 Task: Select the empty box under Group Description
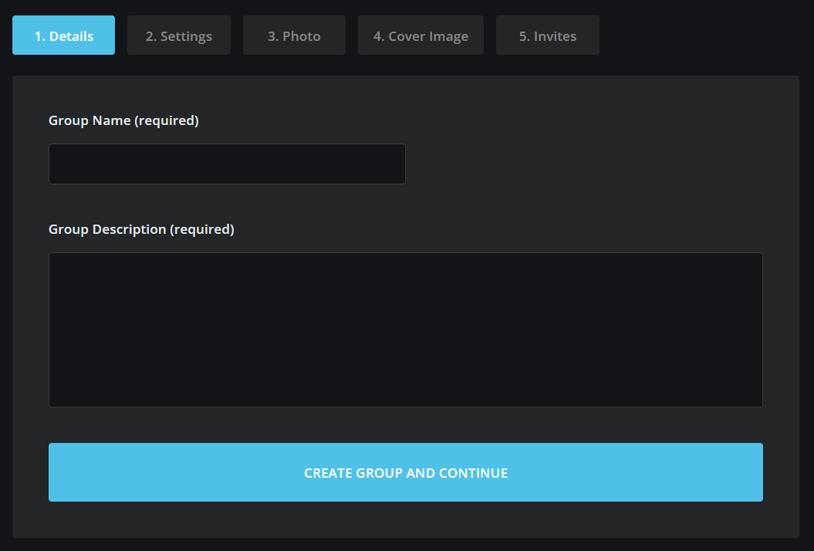coord(405,330)
